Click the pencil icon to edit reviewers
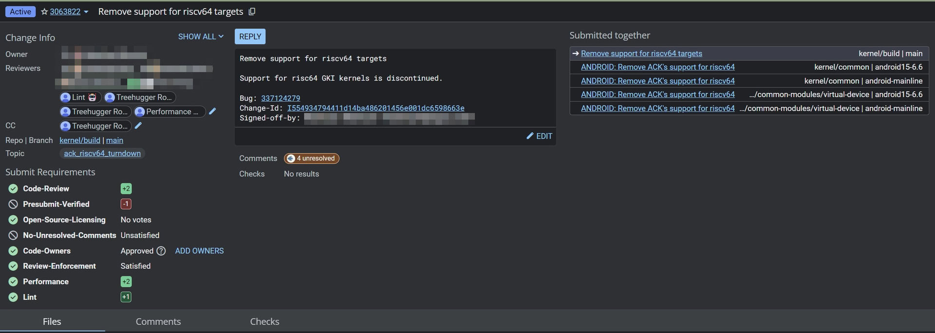 [x=212, y=111]
